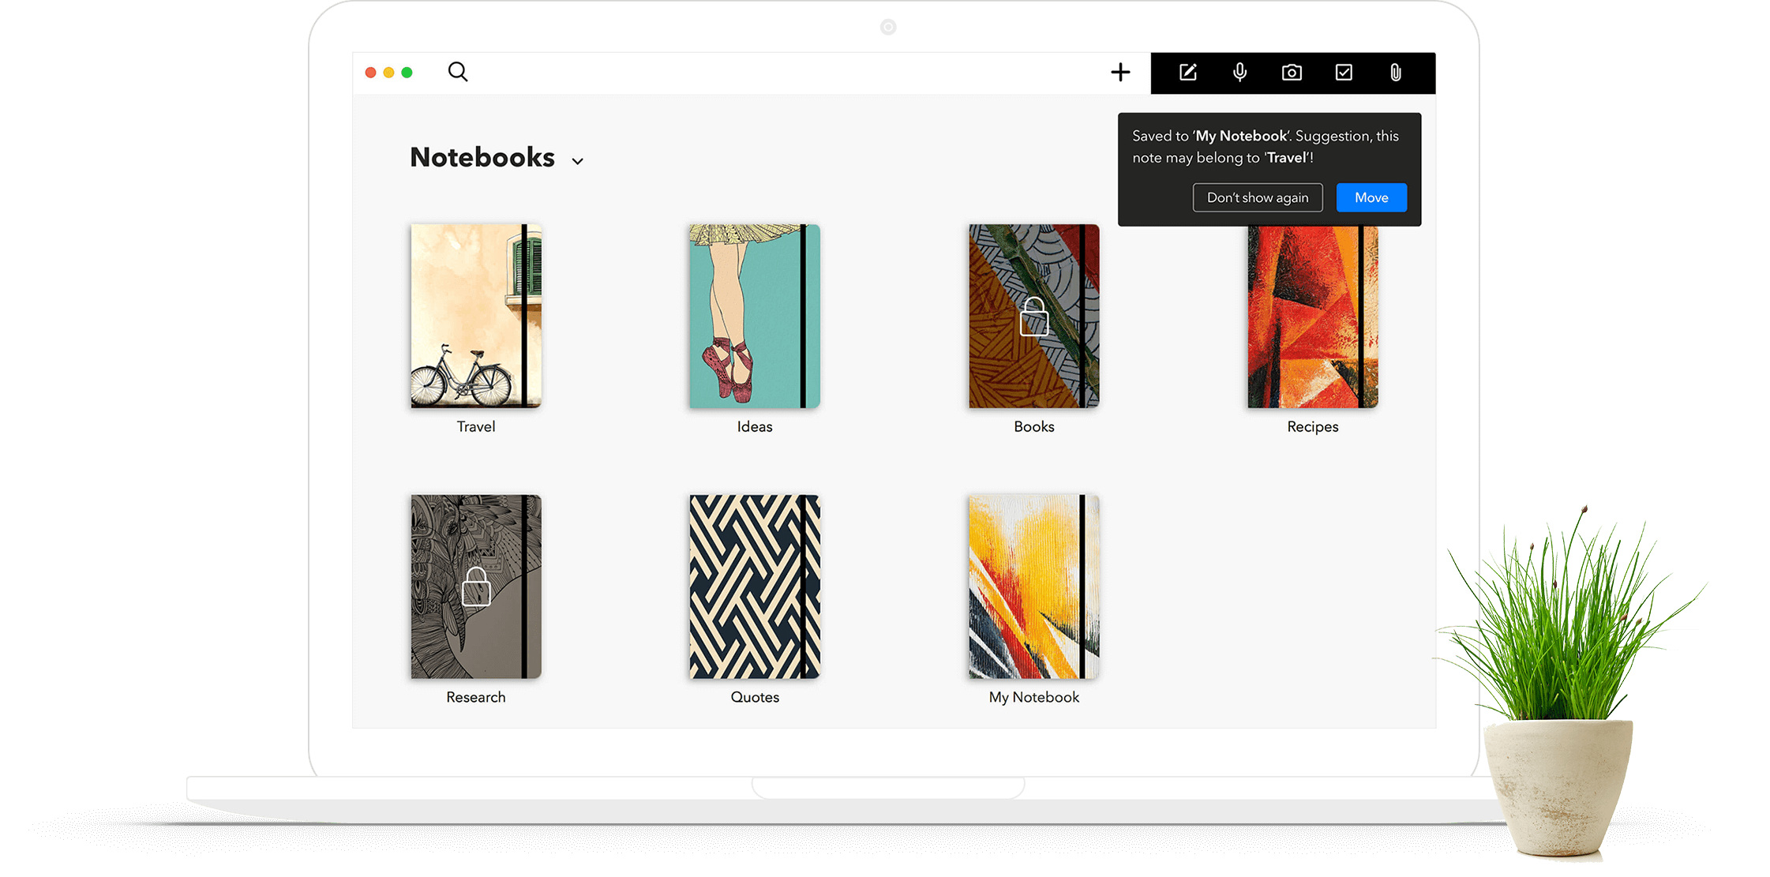Create a new text note
The image size is (1770, 877).
click(1187, 73)
